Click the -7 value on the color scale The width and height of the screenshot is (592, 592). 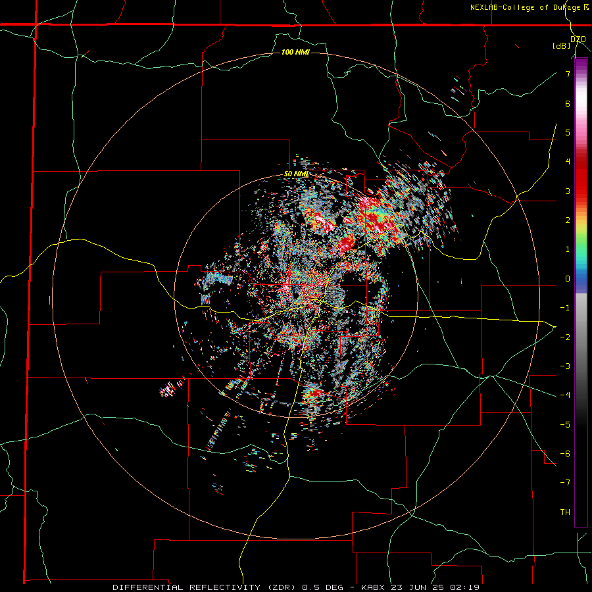click(565, 483)
